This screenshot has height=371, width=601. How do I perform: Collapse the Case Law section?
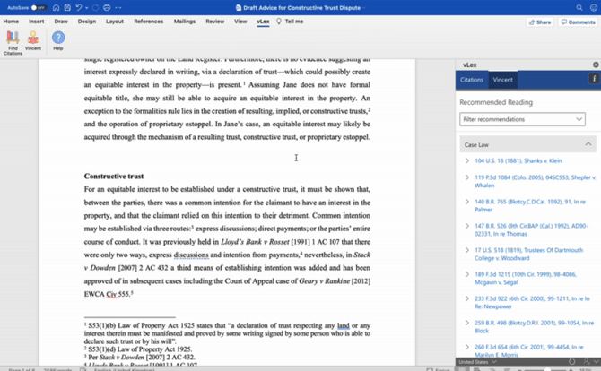tap(588, 144)
